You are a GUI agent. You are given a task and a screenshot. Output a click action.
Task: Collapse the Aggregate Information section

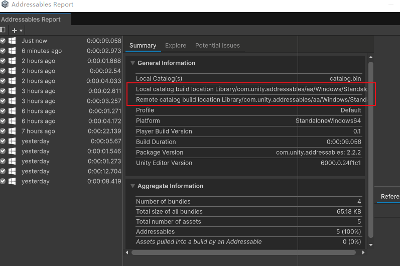132,186
